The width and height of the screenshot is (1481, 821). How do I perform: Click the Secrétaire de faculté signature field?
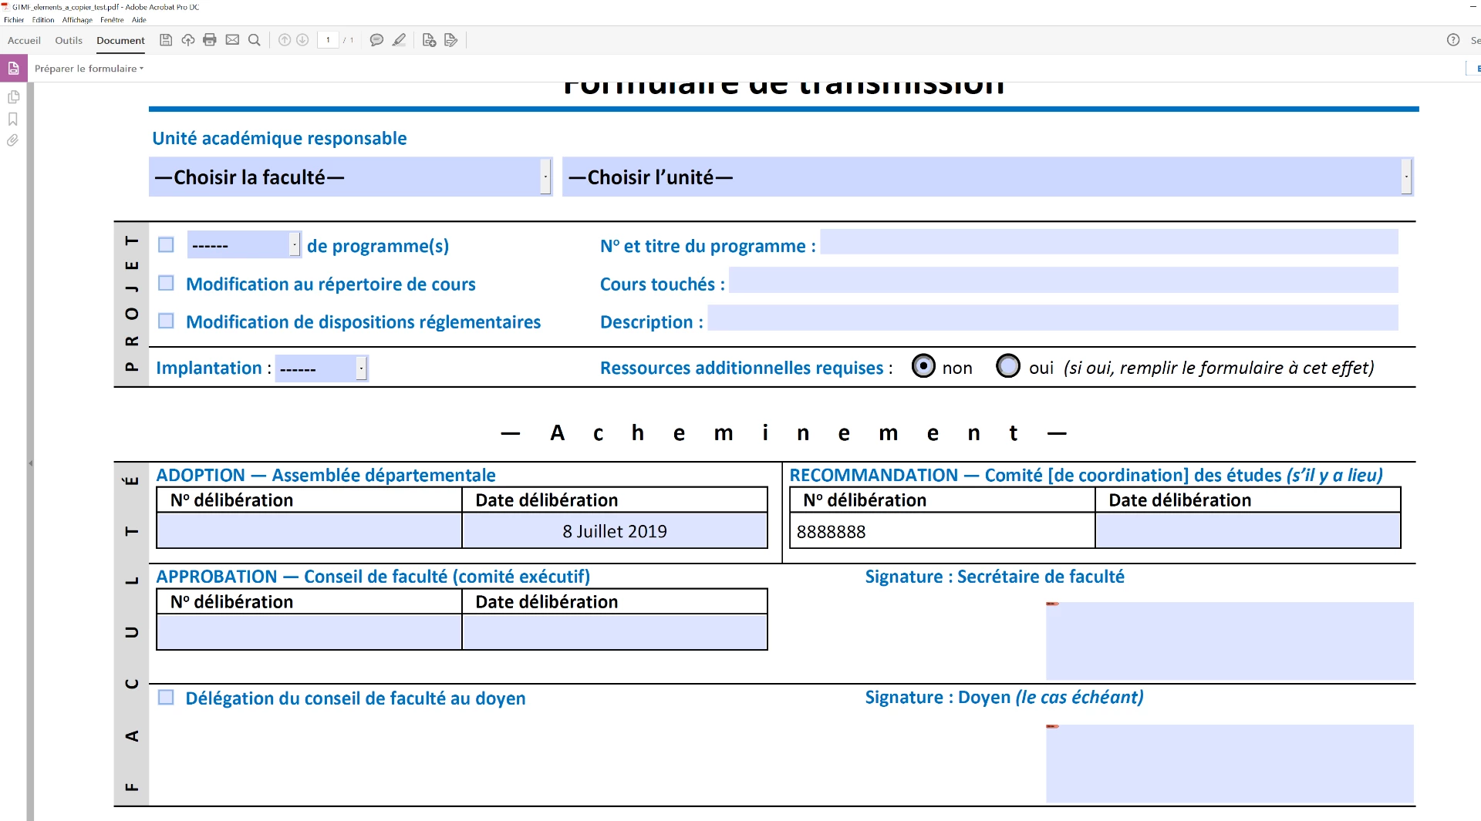click(1230, 641)
